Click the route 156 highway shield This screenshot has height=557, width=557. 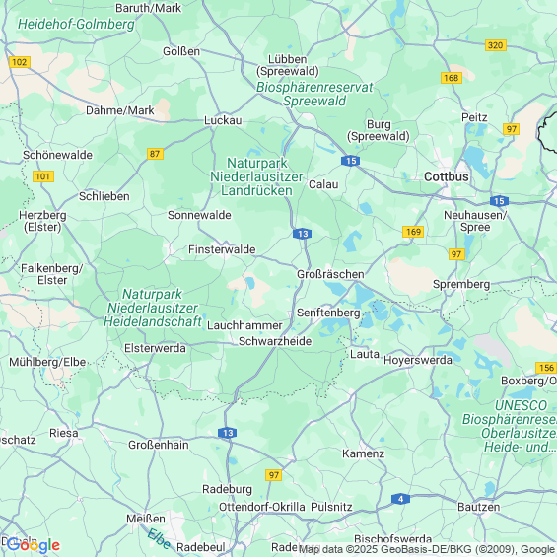pyautogui.click(x=546, y=368)
